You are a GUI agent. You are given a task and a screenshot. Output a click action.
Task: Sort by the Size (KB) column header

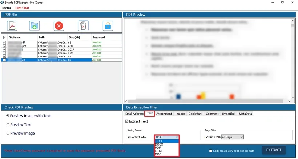pyautogui.click(x=80, y=37)
